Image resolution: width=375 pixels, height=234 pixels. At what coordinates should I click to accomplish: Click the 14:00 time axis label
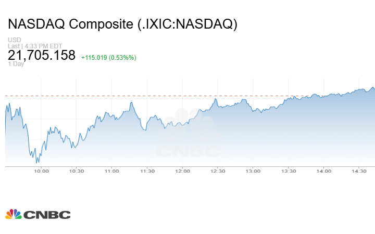pyautogui.click(x=324, y=171)
